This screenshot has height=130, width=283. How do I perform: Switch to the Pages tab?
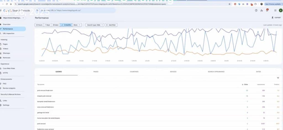click(96, 72)
